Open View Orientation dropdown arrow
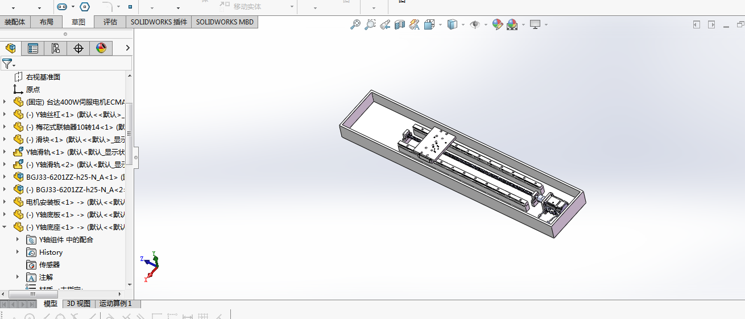 (x=441, y=24)
